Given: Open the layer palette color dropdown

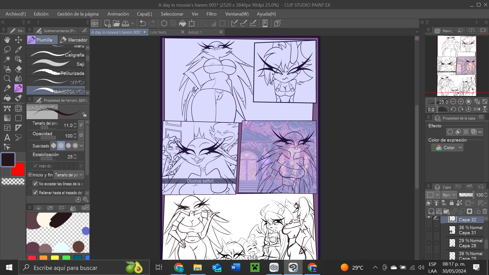Looking at the screenshot, I should tap(433, 195).
